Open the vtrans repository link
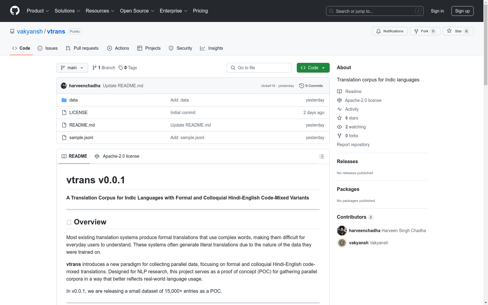The width and height of the screenshot is (488, 305). click(x=56, y=31)
